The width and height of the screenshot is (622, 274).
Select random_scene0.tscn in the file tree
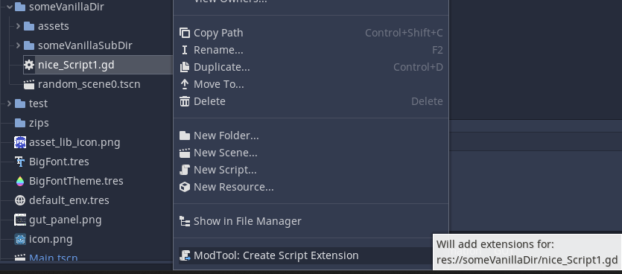point(89,84)
